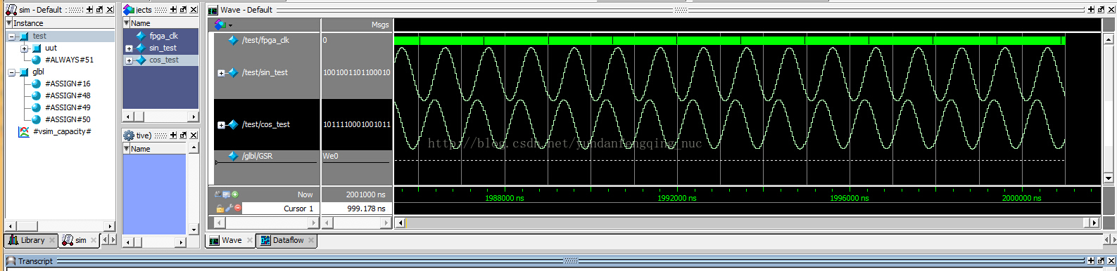Click the toggle leaf names icon
Viewport: 1117px width, 271px height.
pyautogui.click(x=218, y=194)
